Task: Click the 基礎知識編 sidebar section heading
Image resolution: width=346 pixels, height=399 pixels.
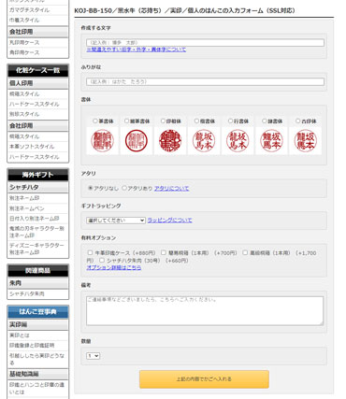Action: [37, 374]
